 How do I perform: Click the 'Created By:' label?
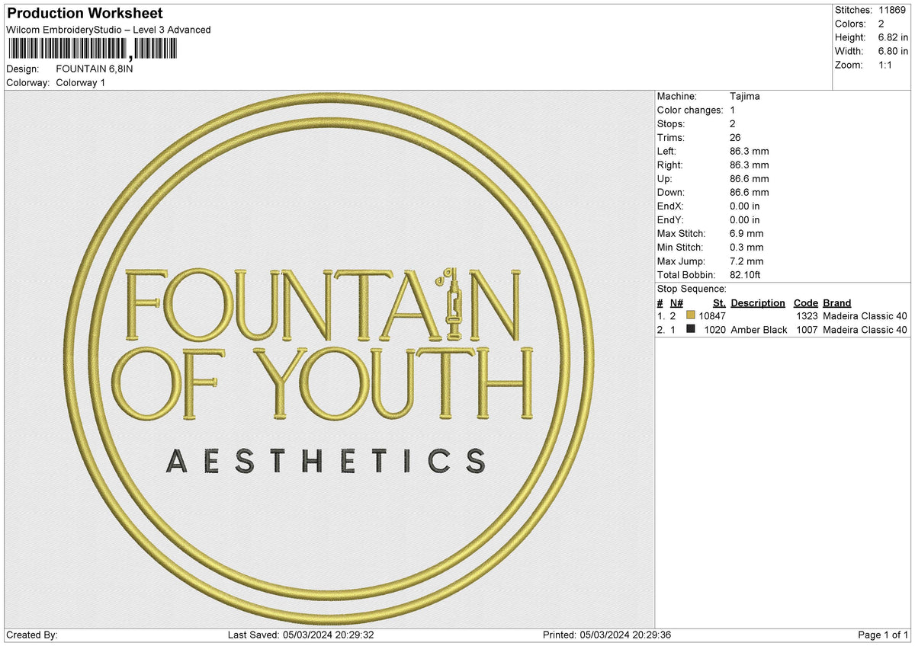point(31,635)
